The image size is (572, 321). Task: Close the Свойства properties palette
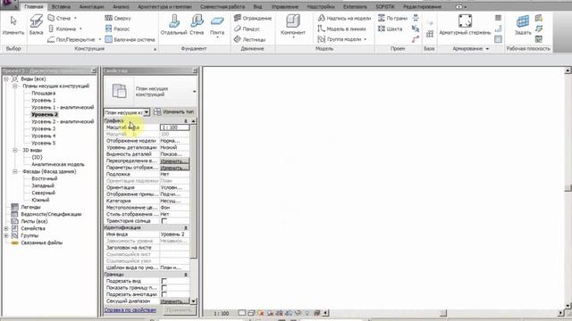coord(195,70)
